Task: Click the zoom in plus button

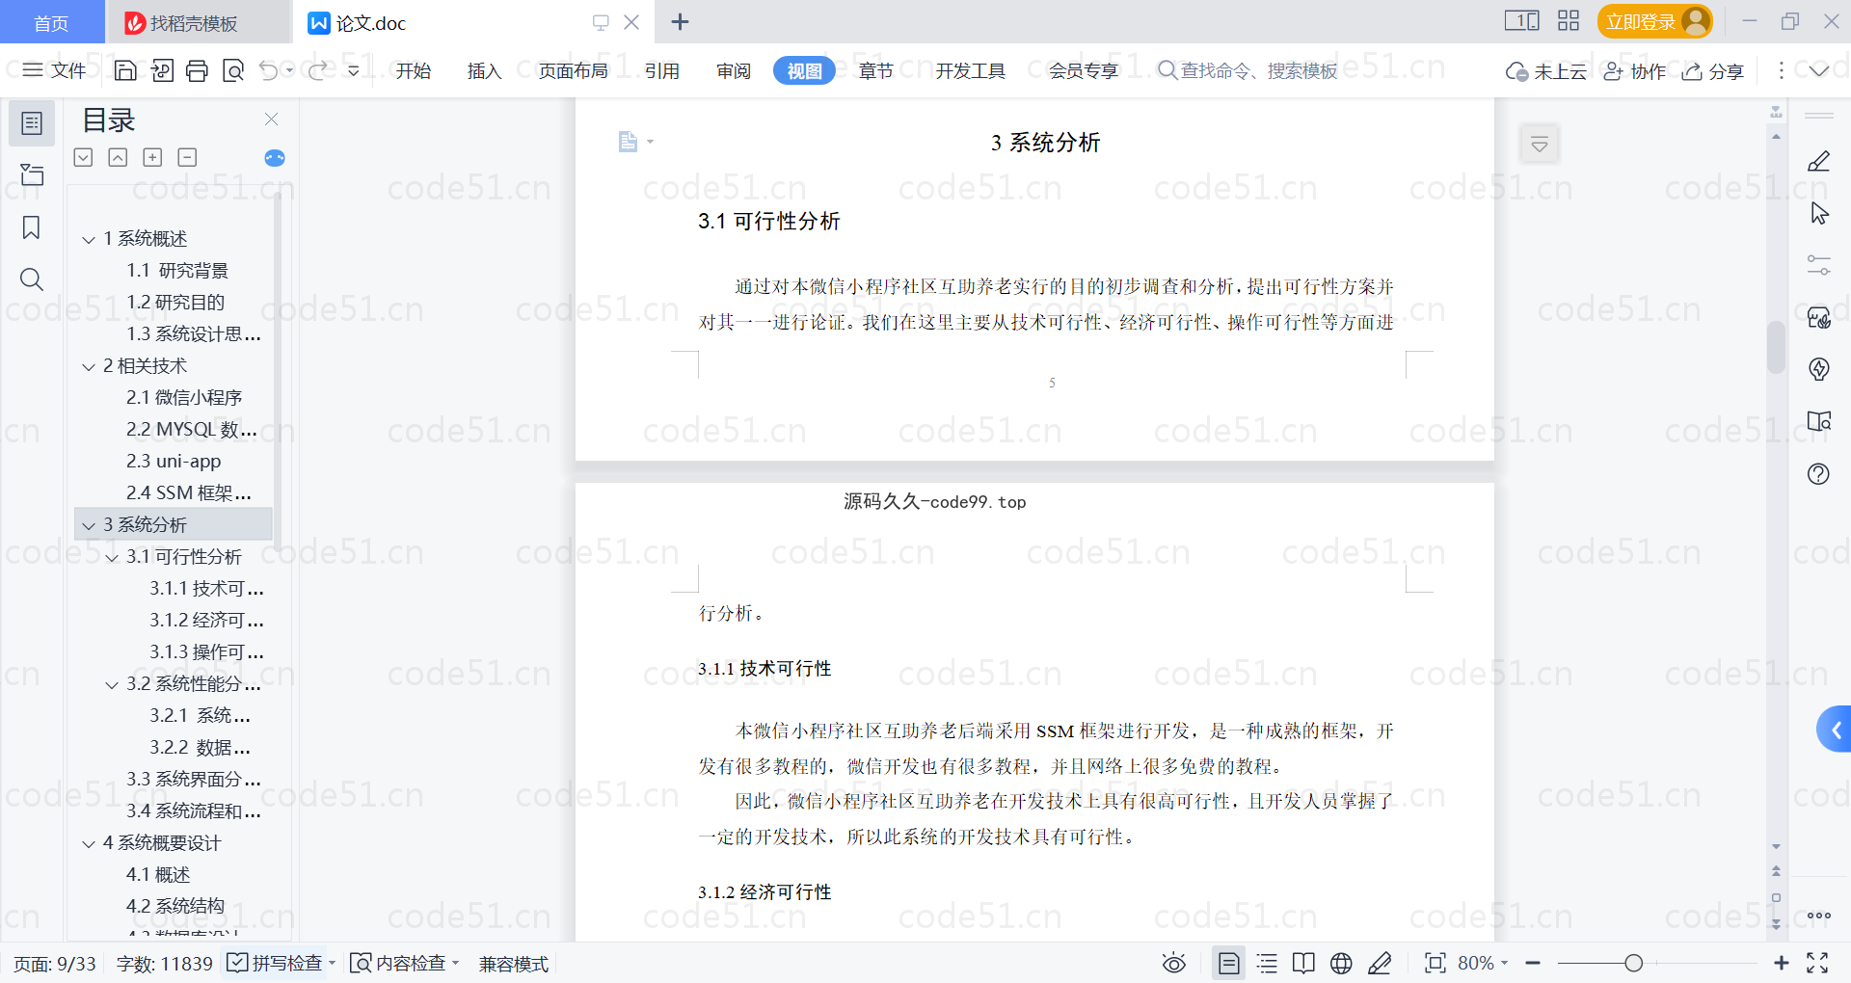Action: 1781,963
